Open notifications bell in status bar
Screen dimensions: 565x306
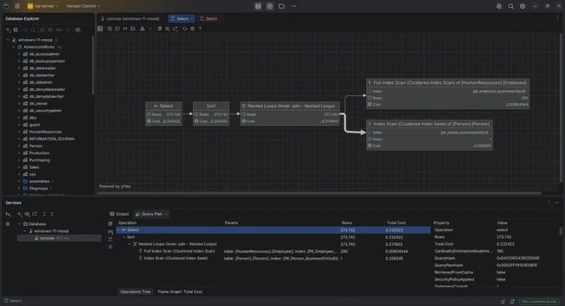tap(512, 302)
